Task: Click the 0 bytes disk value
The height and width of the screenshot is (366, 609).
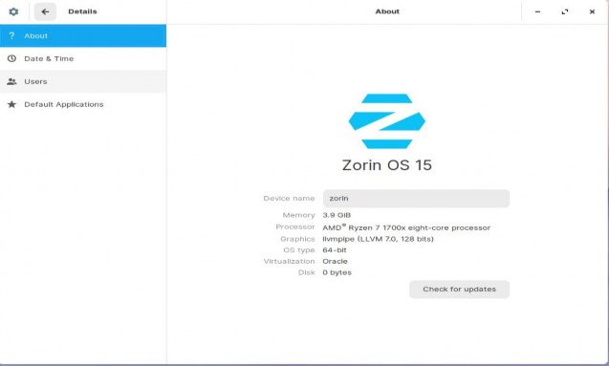Action: pyautogui.click(x=337, y=272)
